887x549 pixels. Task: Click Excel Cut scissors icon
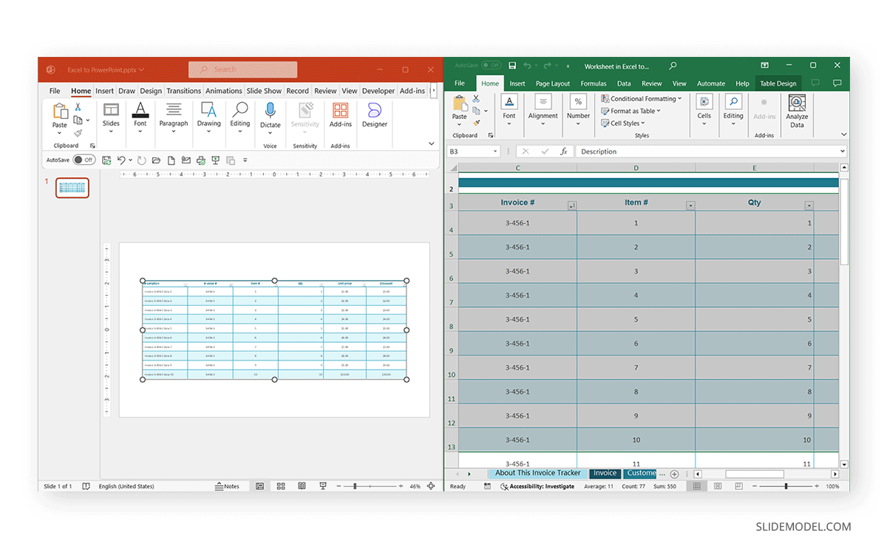[x=476, y=98]
